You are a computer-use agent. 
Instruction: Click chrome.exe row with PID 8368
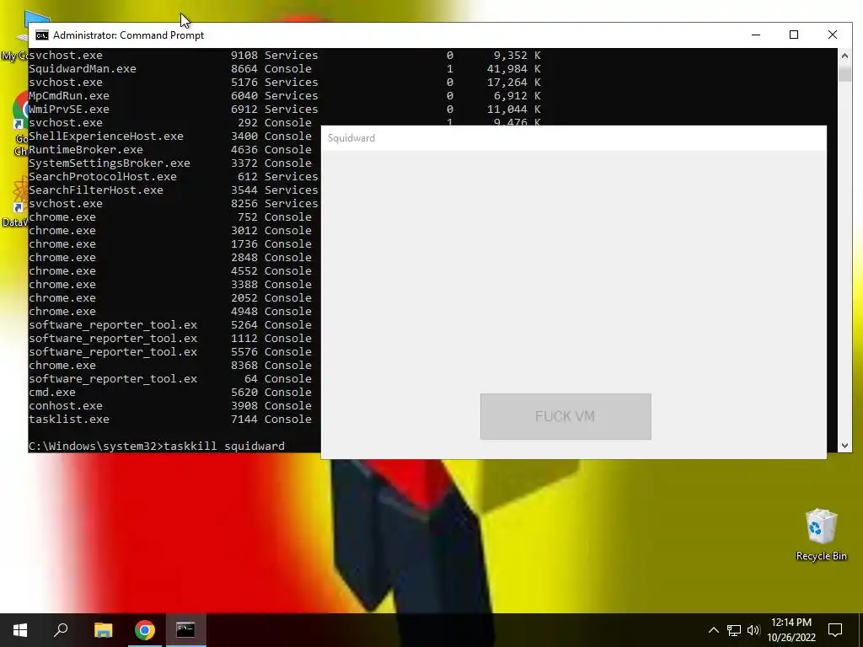tap(174, 366)
